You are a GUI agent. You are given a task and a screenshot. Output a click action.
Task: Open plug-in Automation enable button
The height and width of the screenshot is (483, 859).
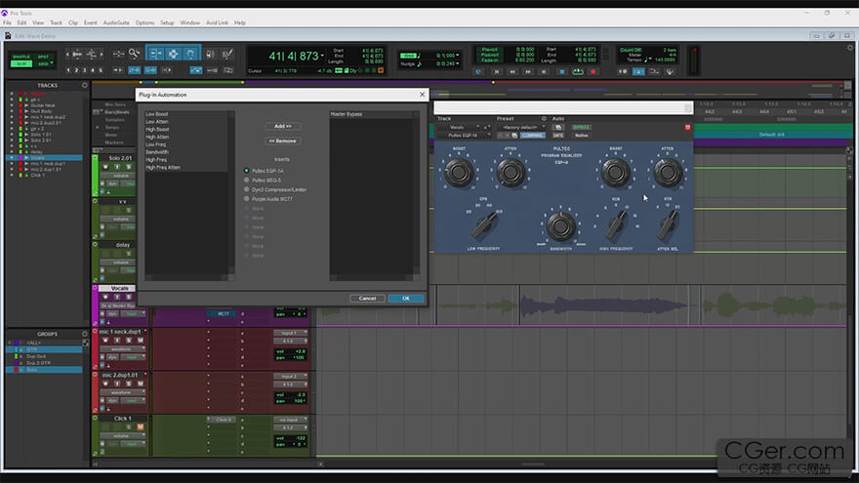(557, 127)
